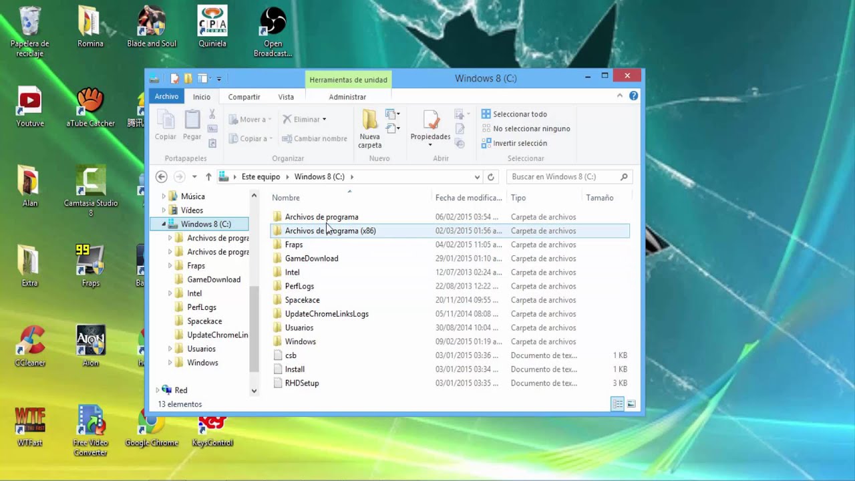The image size is (855, 481).
Task: Open the dropdown arrow under Propiedades
Action: 430,145
